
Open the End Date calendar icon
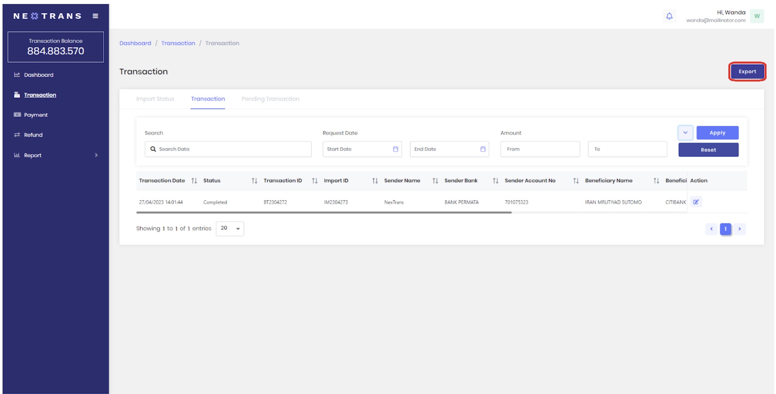click(483, 149)
